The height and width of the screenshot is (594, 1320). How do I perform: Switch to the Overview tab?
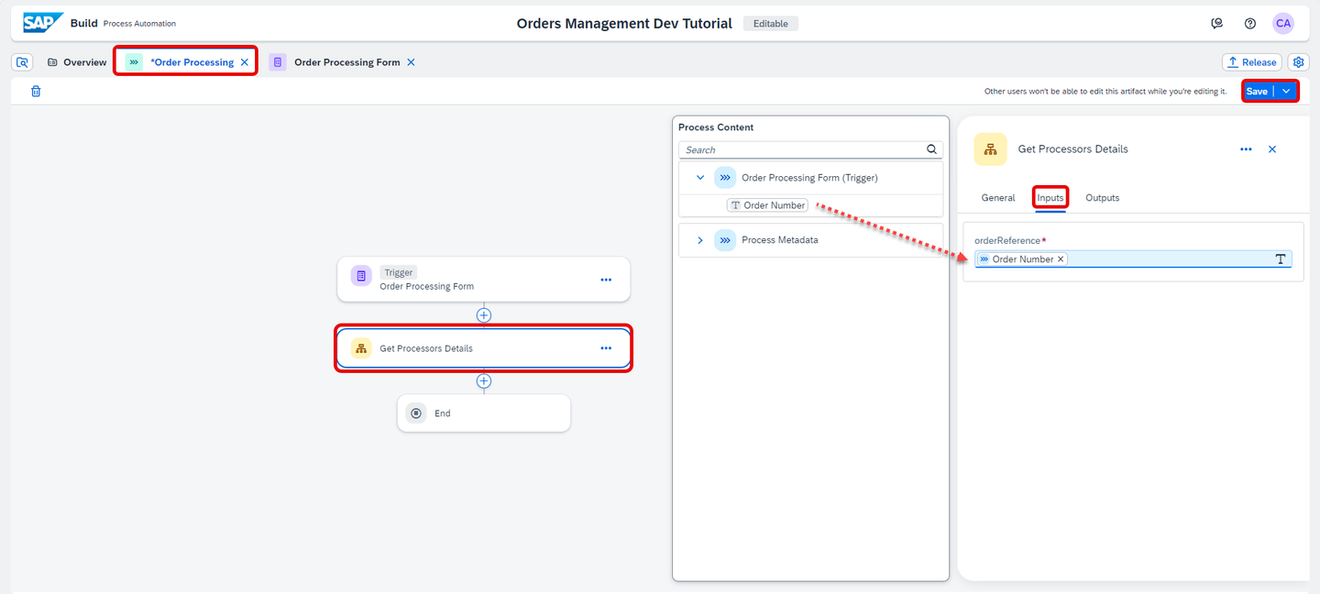pyautogui.click(x=77, y=62)
